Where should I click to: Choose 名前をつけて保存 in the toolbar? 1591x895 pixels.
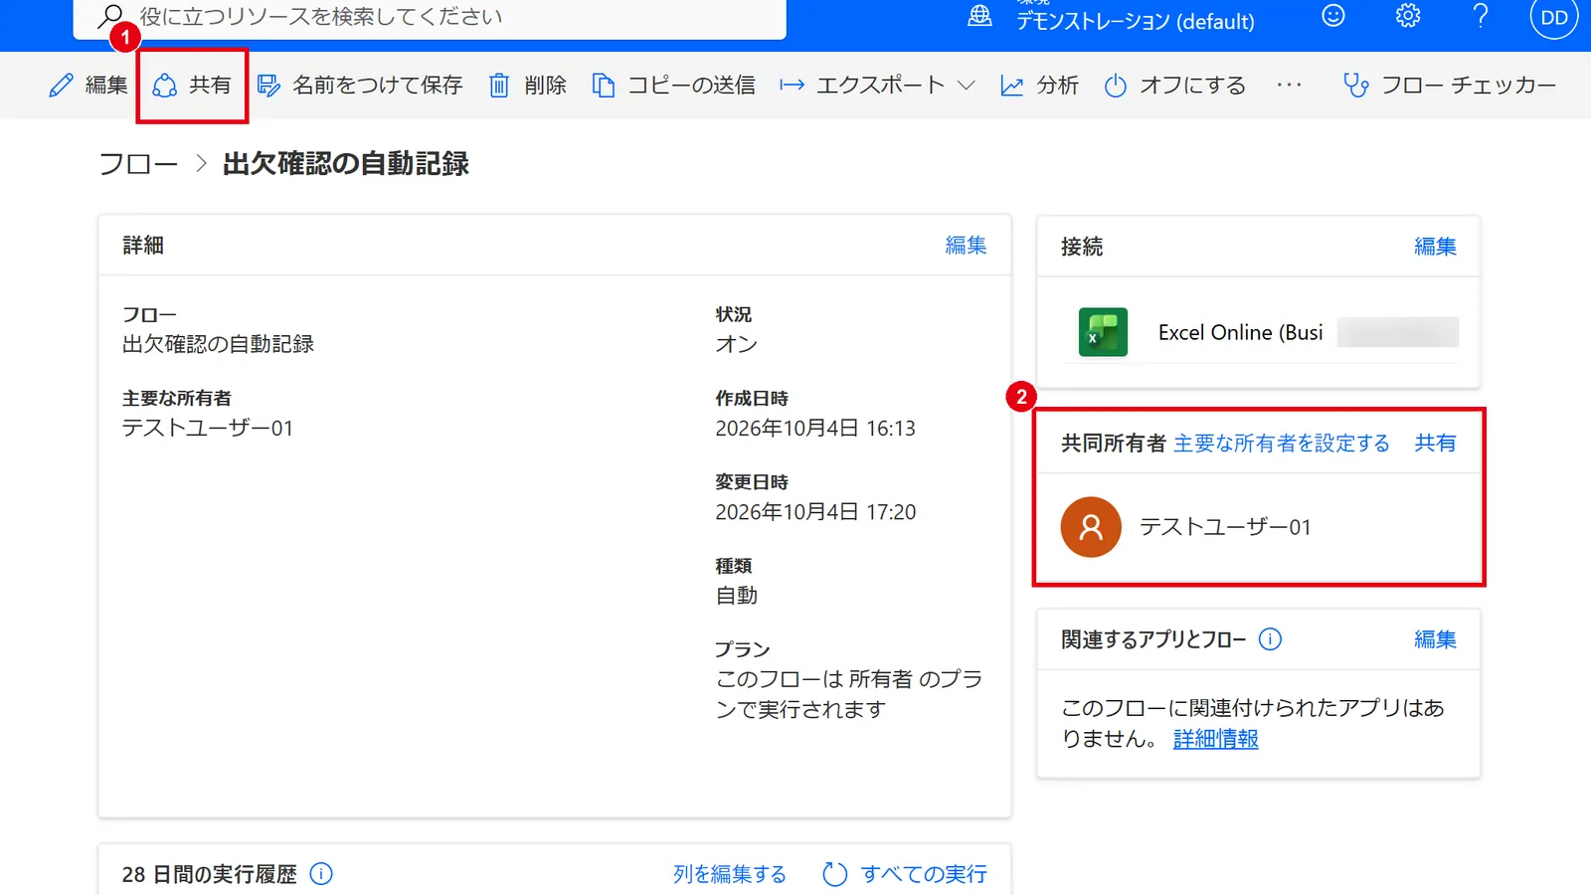click(x=360, y=86)
